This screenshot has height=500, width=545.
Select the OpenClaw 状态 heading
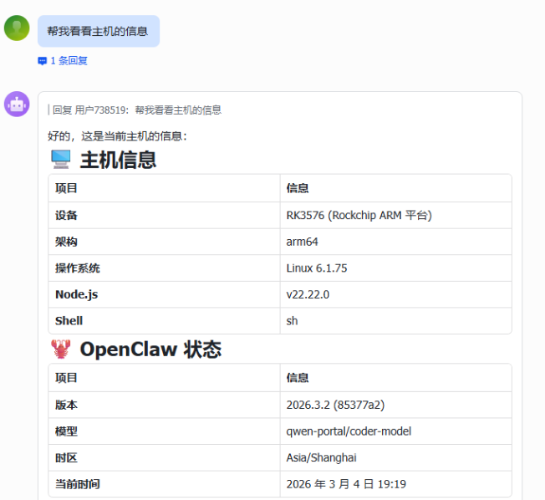150,349
